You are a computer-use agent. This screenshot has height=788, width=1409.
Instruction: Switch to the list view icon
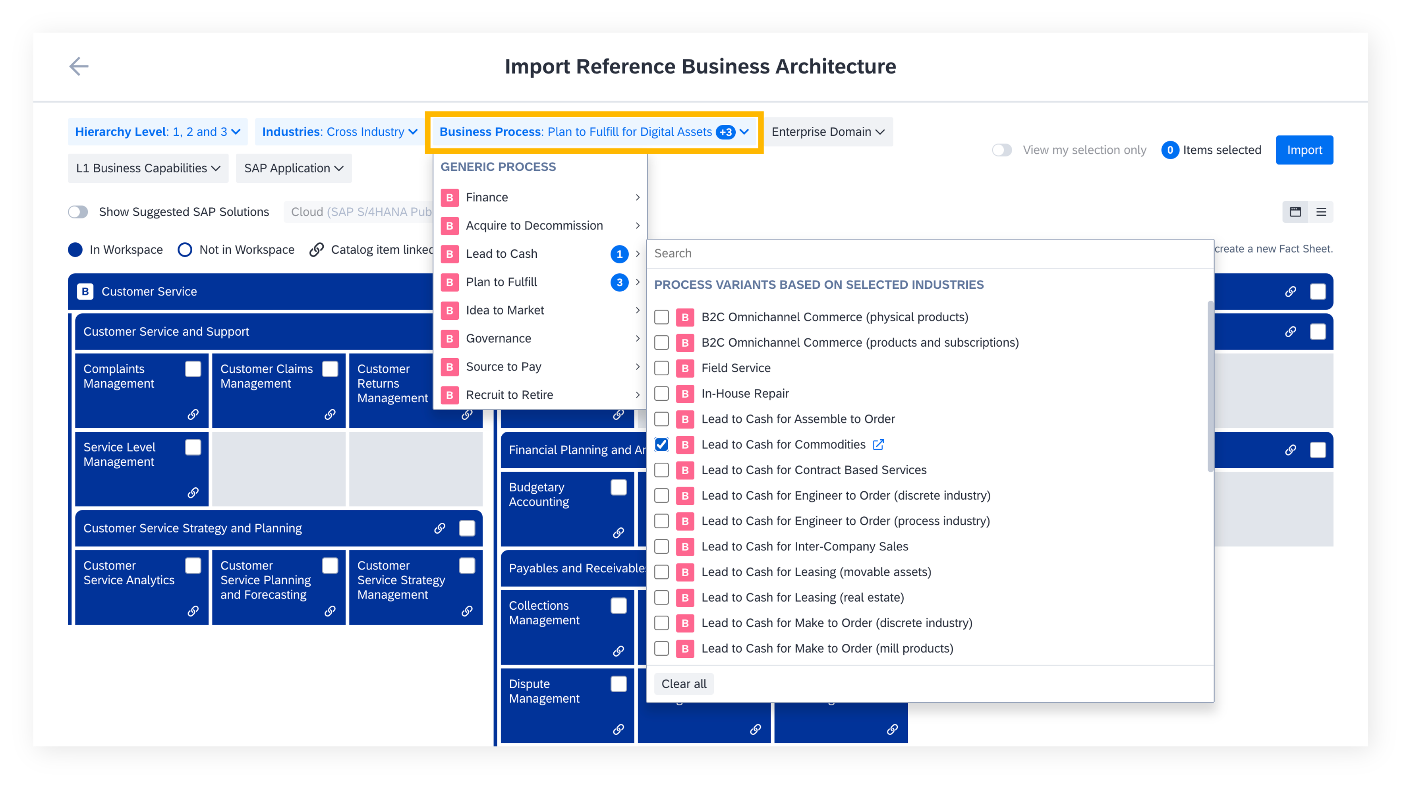1320,212
